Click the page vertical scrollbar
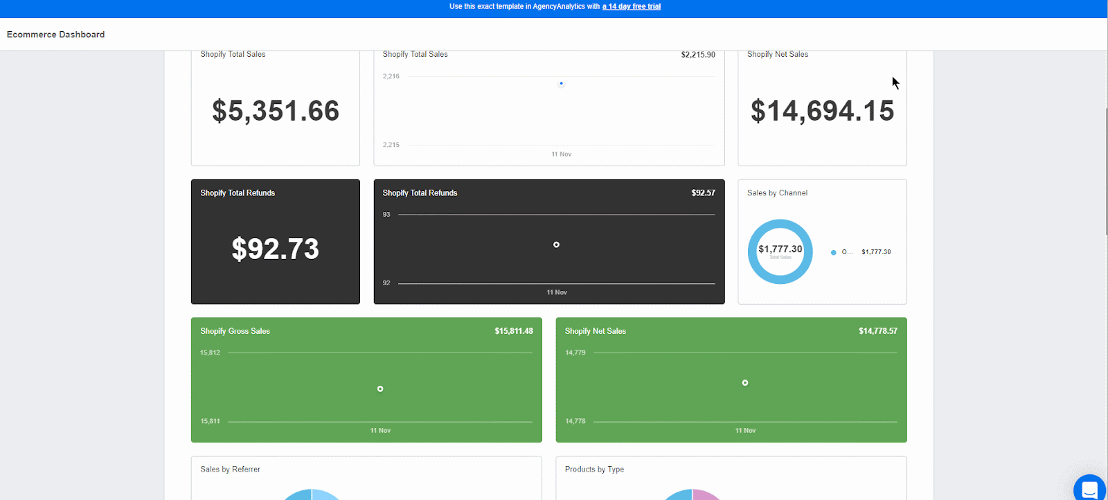The height and width of the screenshot is (500, 1108). [1106, 171]
